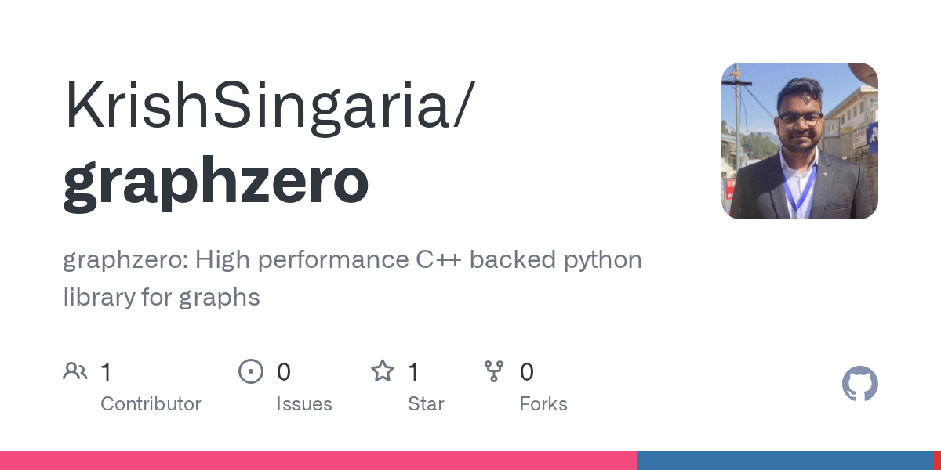941x470 pixels.
Task: Click the Star label
Action: pos(426,404)
